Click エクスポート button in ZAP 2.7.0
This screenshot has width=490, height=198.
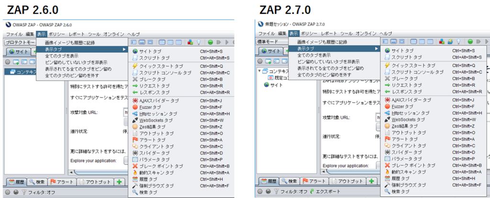pos(324,191)
